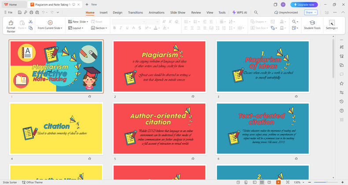This screenshot has height=185, width=348.
Task: Click Fit to window icon in status bar
Action: pyautogui.click(x=288, y=182)
